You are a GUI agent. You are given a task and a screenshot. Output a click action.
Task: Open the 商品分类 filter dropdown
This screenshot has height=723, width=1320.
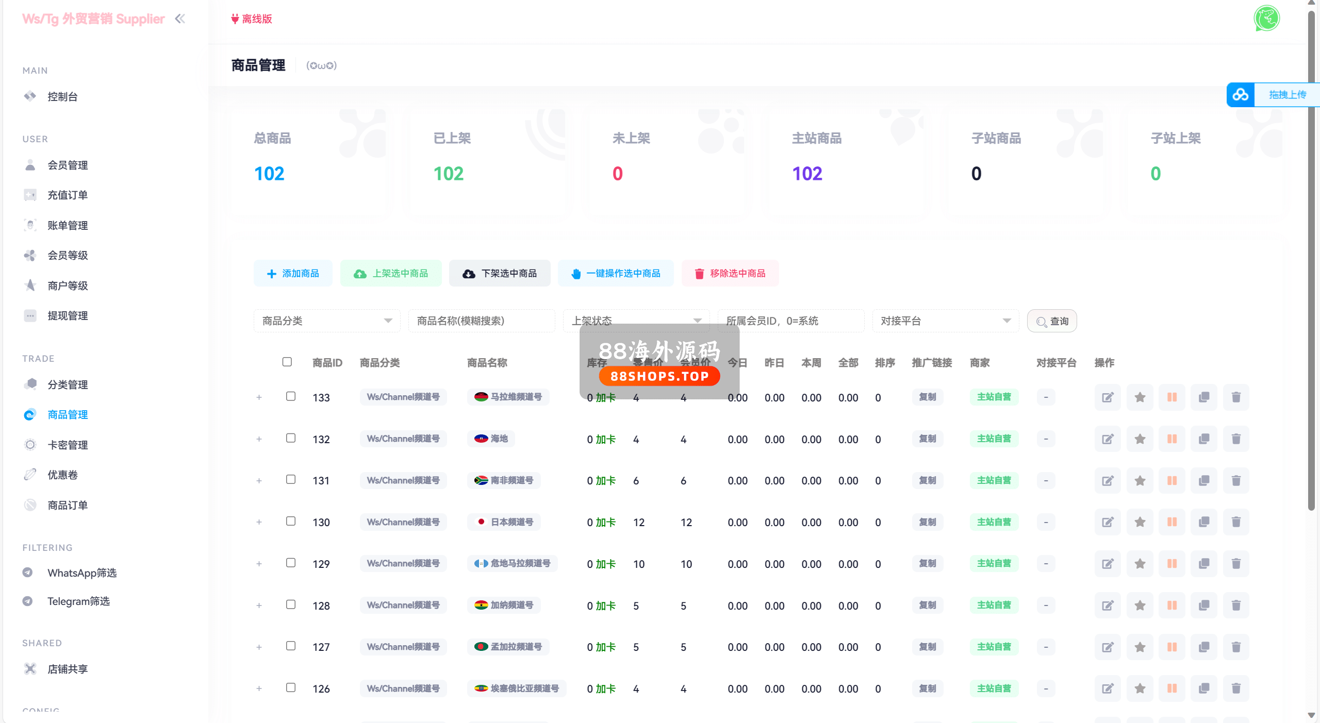coord(327,321)
